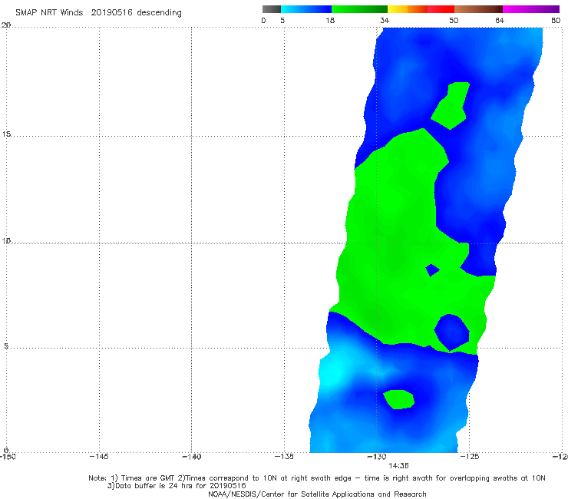Image resolution: width=568 pixels, height=499 pixels.
Task: Click the latitude axis label '15'
Action: pyautogui.click(x=6, y=134)
